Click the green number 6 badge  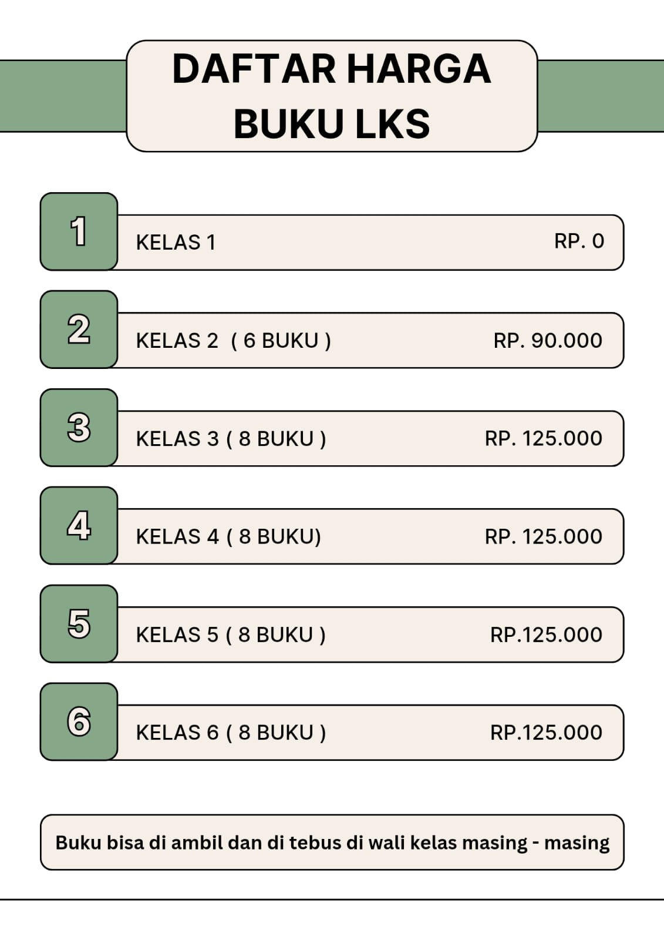[79, 722]
